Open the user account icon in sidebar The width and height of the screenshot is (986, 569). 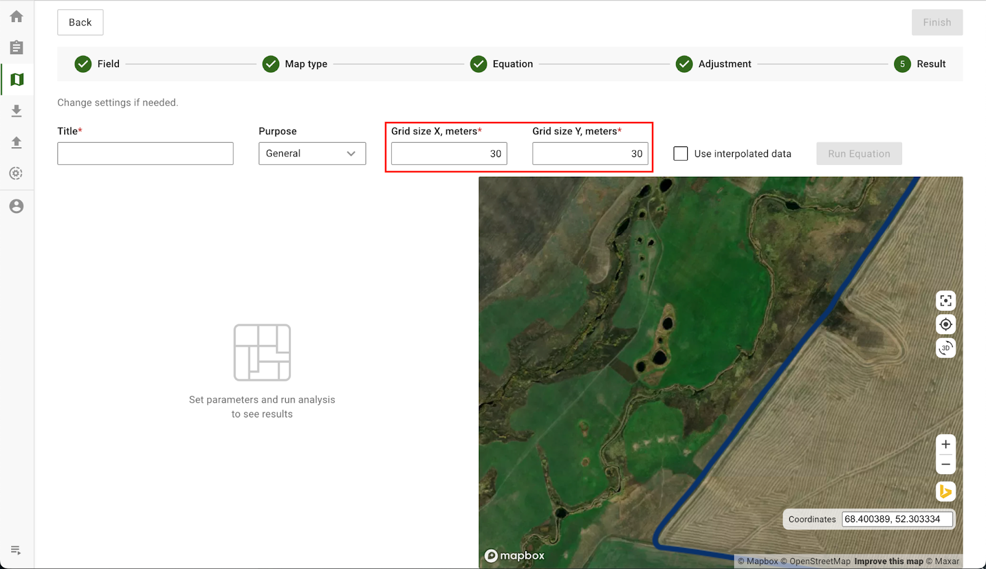17,206
